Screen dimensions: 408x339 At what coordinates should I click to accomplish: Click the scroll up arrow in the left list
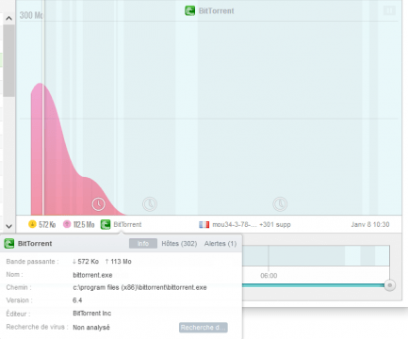coord(8,19)
